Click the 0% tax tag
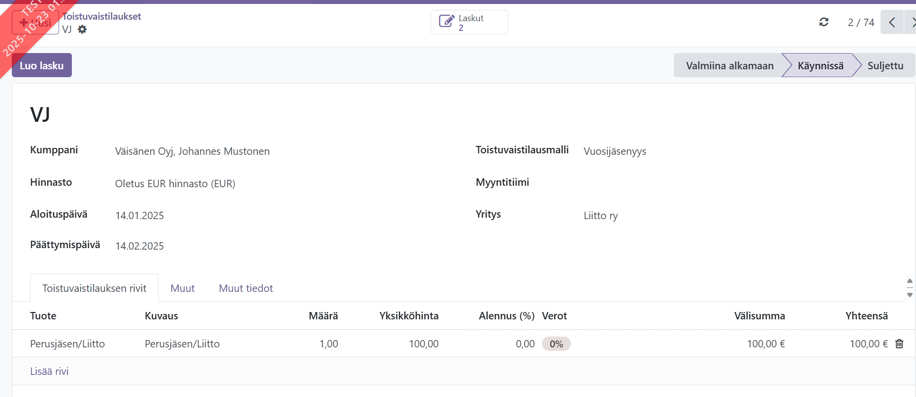 click(x=556, y=344)
